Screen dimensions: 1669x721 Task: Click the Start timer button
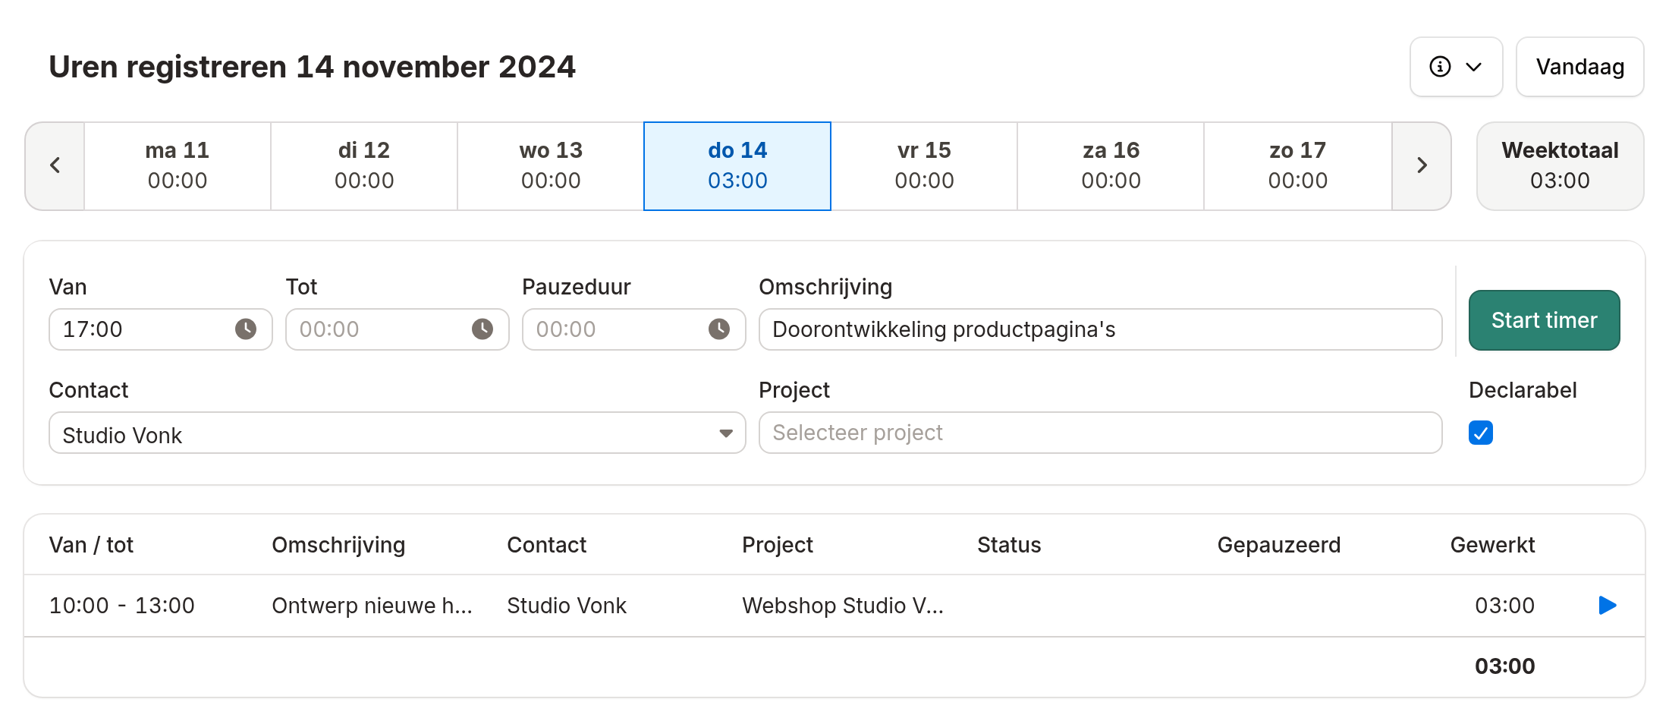[1544, 320]
